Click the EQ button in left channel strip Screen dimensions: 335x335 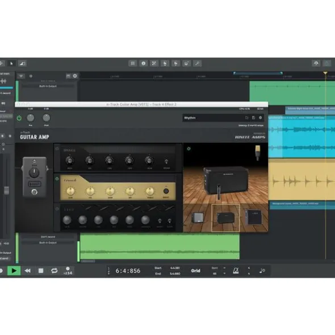tap(3, 103)
